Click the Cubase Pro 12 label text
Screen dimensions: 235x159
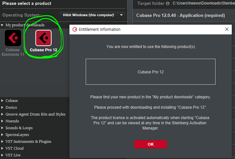(x=43, y=50)
